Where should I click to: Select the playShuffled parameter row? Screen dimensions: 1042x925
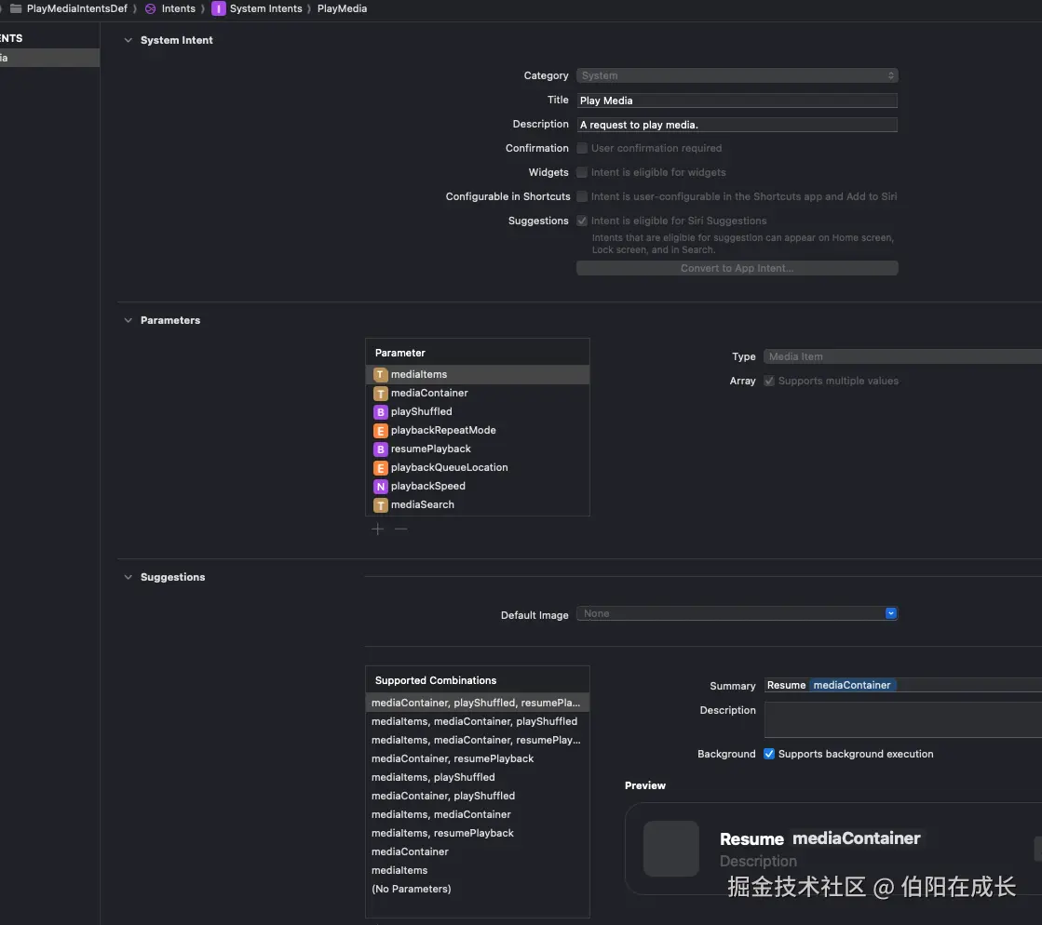[477, 411]
